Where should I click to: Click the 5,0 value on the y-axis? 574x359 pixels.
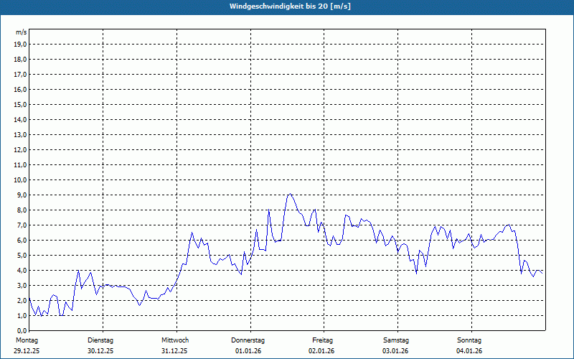(20, 255)
